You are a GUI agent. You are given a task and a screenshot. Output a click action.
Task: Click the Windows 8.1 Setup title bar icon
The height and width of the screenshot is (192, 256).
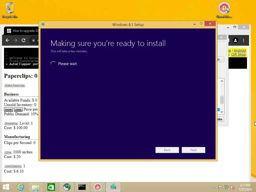click(x=43, y=24)
